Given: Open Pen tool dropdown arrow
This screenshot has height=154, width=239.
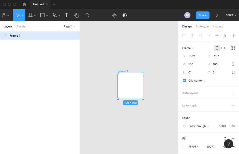Looking at the screenshot, I should (59, 16).
